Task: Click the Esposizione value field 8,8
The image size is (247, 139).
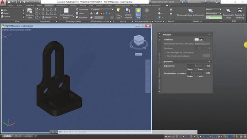Action: click(x=207, y=66)
